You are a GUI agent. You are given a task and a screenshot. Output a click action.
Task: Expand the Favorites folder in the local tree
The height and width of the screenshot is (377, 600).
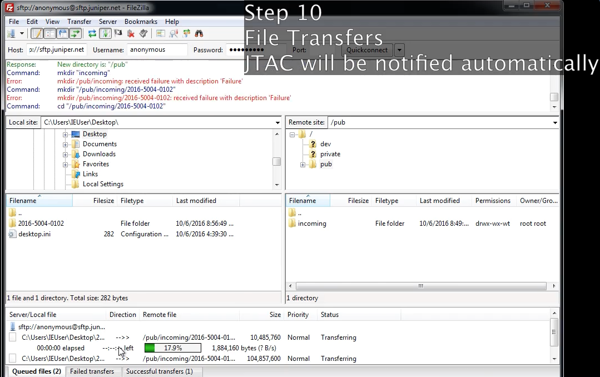coord(66,164)
